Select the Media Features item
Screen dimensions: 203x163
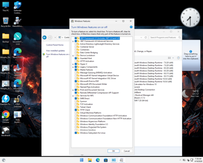click(x=86, y=70)
